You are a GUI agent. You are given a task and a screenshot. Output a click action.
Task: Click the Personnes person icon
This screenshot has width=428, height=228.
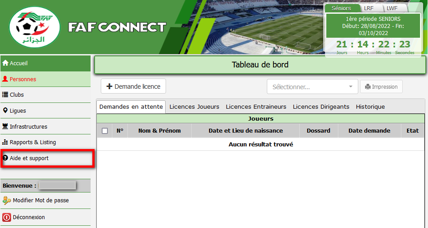5,79
